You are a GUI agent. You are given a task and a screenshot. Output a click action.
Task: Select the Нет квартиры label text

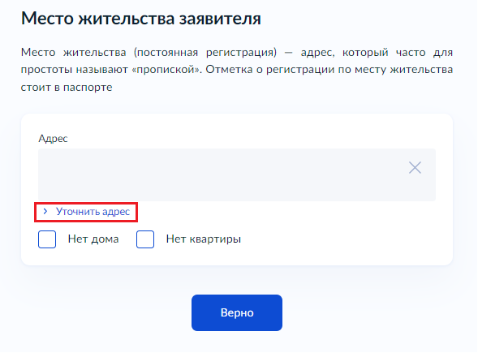204,239
